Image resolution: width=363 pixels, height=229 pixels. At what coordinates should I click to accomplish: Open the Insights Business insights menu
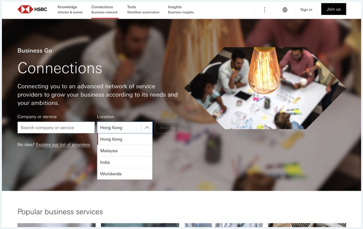coord(181,10)
